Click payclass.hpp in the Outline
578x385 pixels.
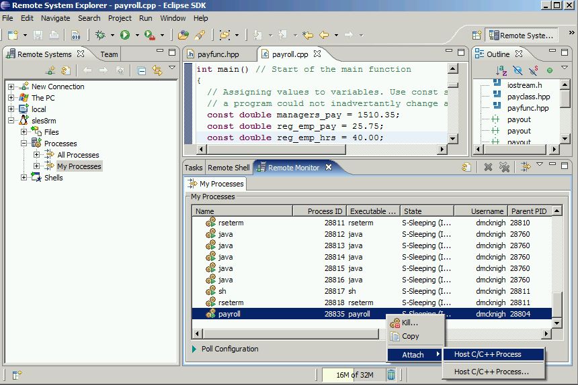pos(528,97)
